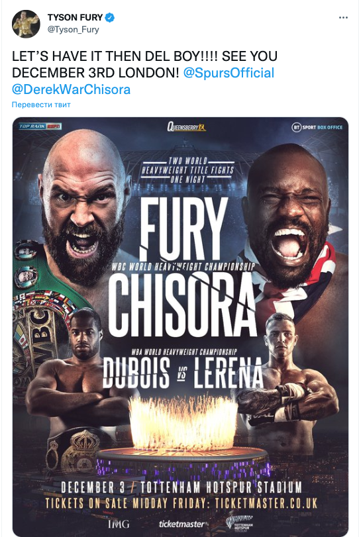
Task: Click Tyson Fury's profile avatar
Action: [26, 24]
